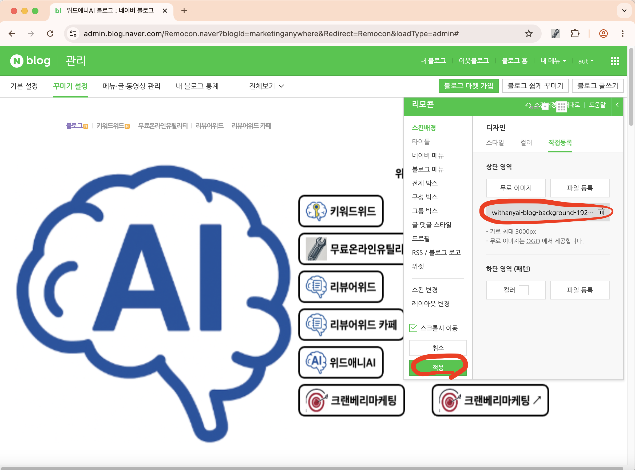The height and width of the screenshot is (470, 635).
Task: Click 파일 등록 under 상단 영역
Action: tap(580, 188)
